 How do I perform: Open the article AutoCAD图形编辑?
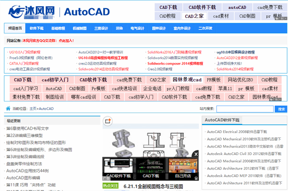pyautogui.click(x=23, y=178)
